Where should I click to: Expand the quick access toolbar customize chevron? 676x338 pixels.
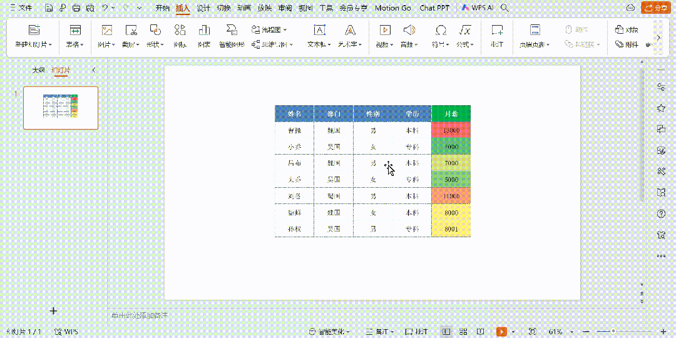click(139, 8)
